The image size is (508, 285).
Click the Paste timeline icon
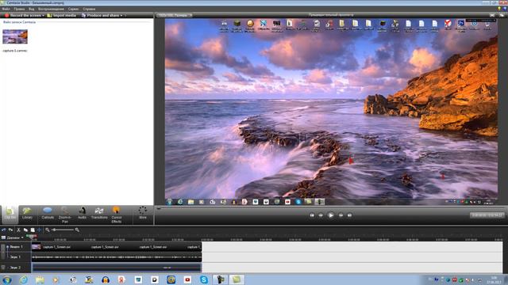click(x=33, y=230)
